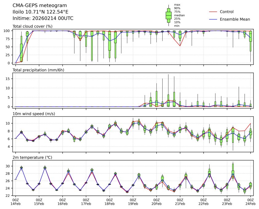
Task: Click the green box-plot legend symbol
Action: [x=168, y=15]
